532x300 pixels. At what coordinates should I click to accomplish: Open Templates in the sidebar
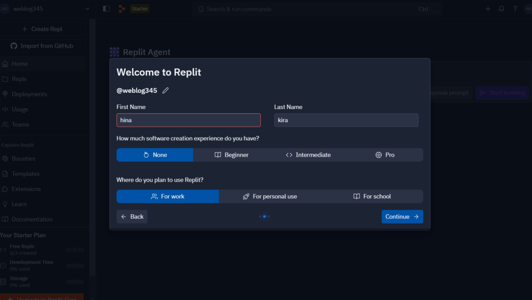pyautogui.click(x=25, y=174)
